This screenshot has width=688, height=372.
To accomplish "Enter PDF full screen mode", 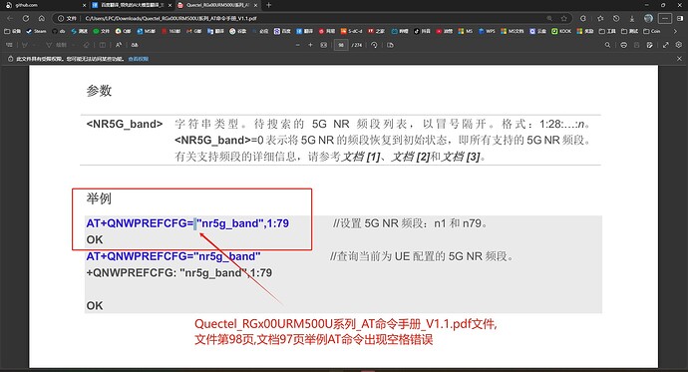I will (666, 45).
